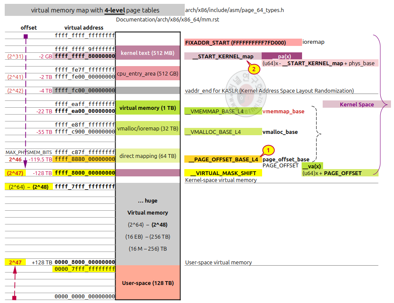Click the 'vaddr_end for KASLR' description

(x=269, y=91)
